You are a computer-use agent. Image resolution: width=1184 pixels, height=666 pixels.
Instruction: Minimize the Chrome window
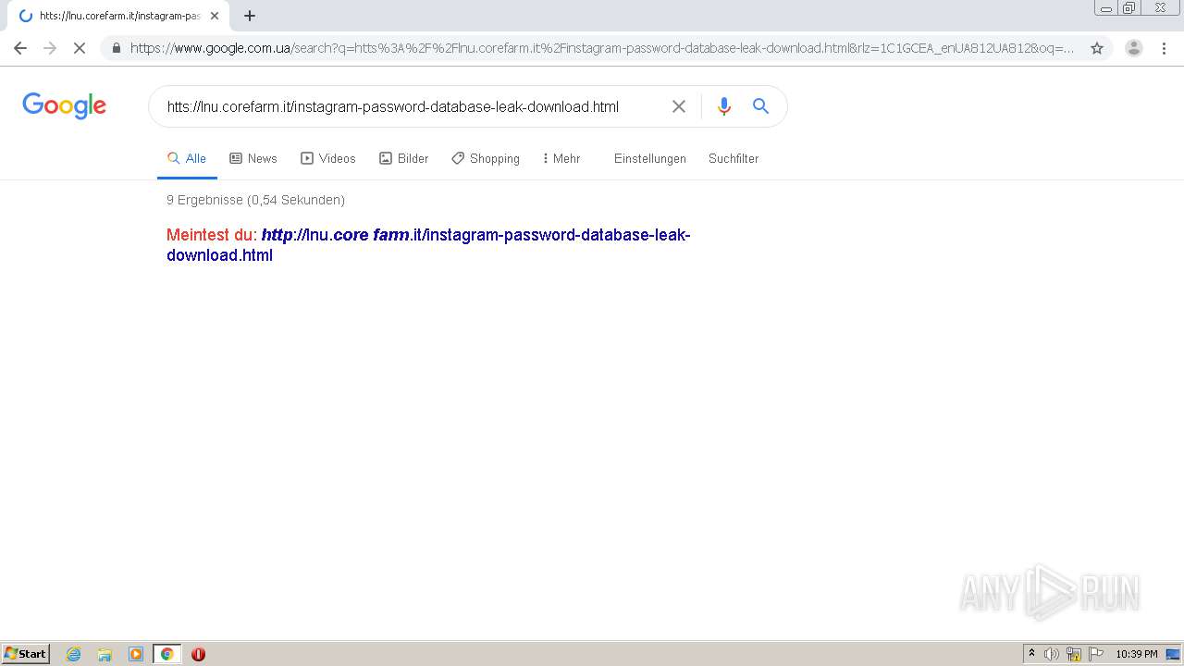(1106, 8)
